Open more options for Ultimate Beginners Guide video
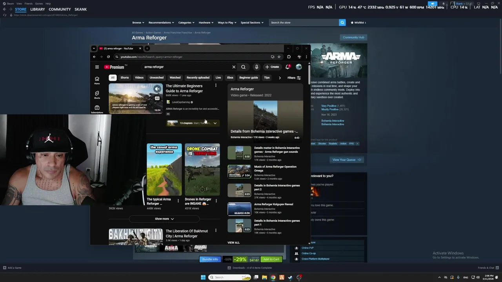This screenshot has height=282, width=502. coord(216,85)
